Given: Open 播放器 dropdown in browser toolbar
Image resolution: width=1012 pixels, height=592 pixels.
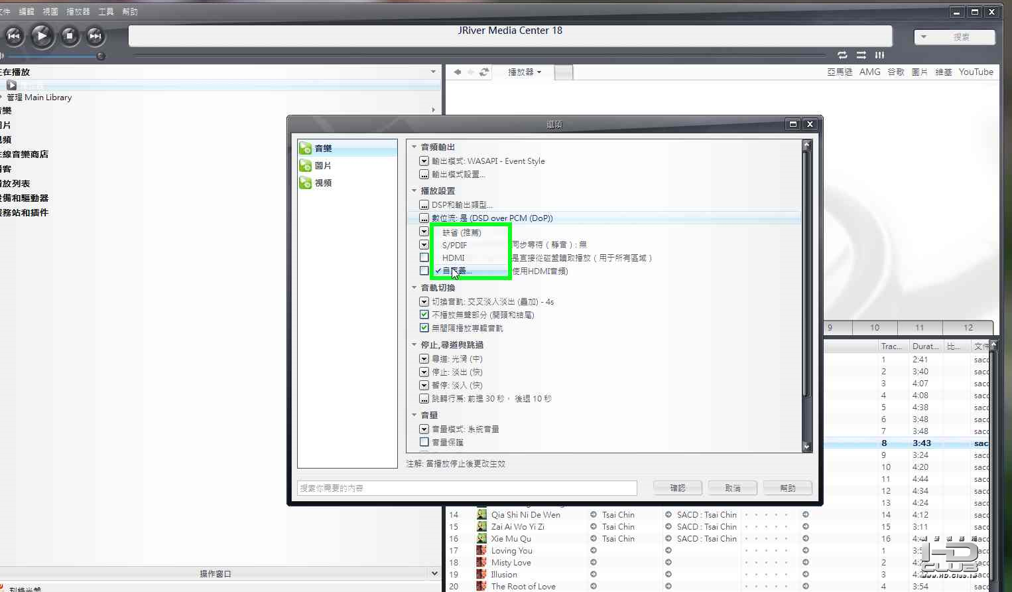Looking at the screenshot, I should 525,72.
